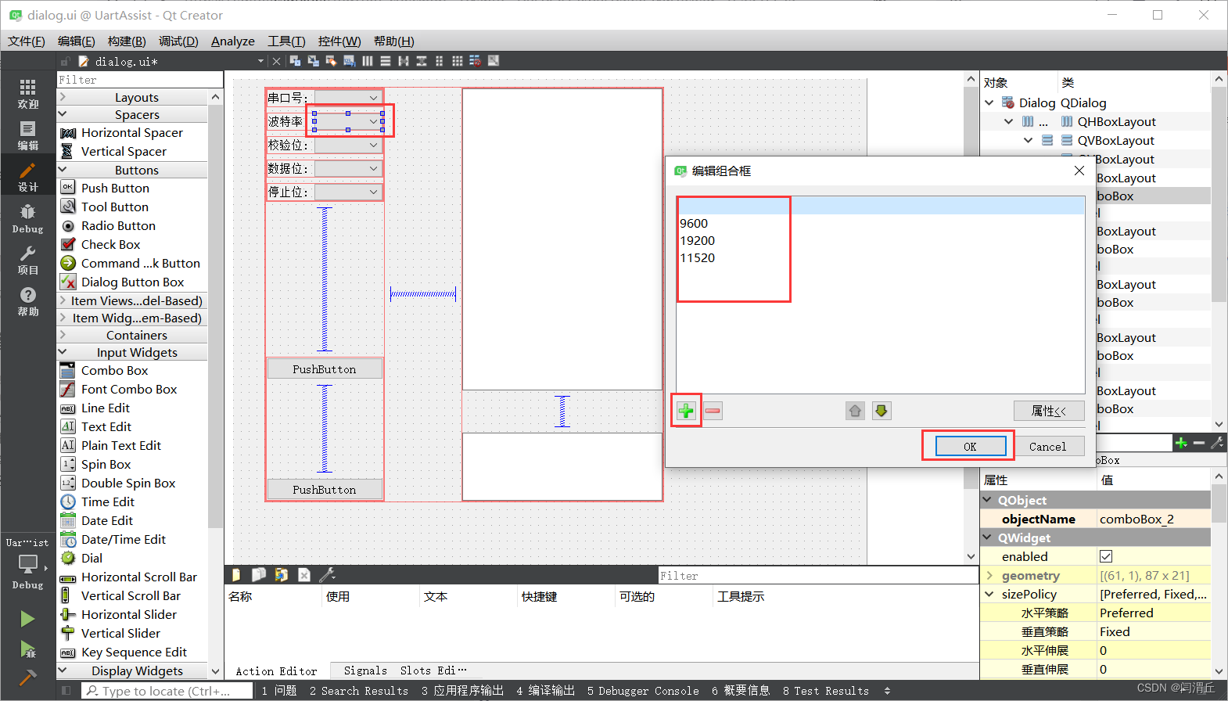Apply form layout toolbar icon
The image size is (1228, 701).
tap(439, 61)
